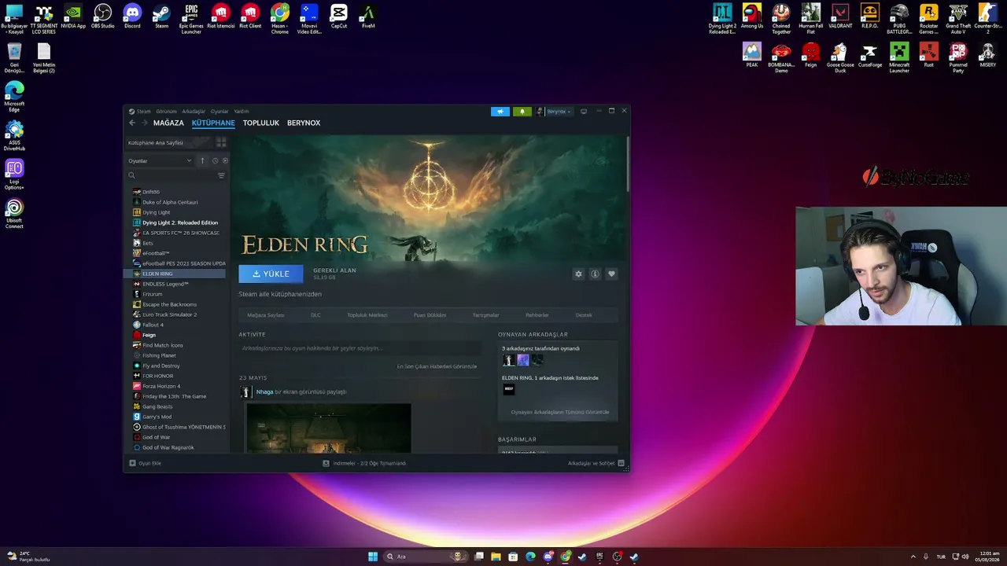Select the Goose Goose Duck desktop icon

840,58
